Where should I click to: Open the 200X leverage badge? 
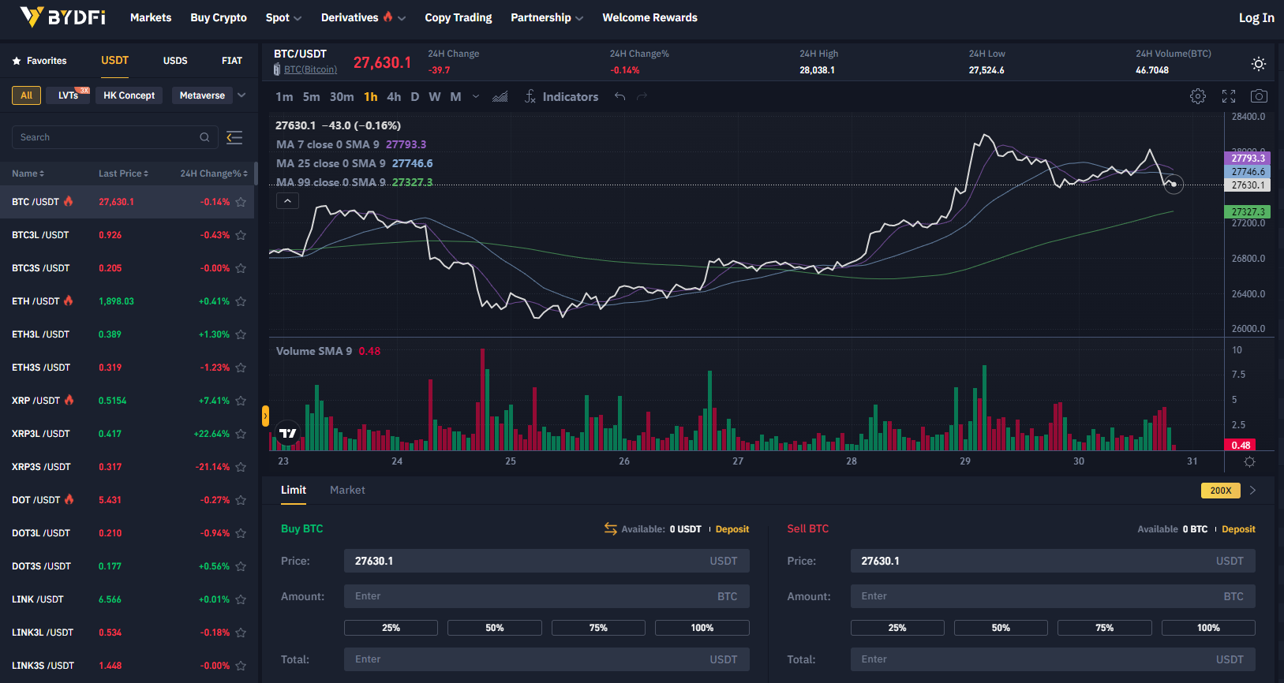click(x=1221, y=491)
